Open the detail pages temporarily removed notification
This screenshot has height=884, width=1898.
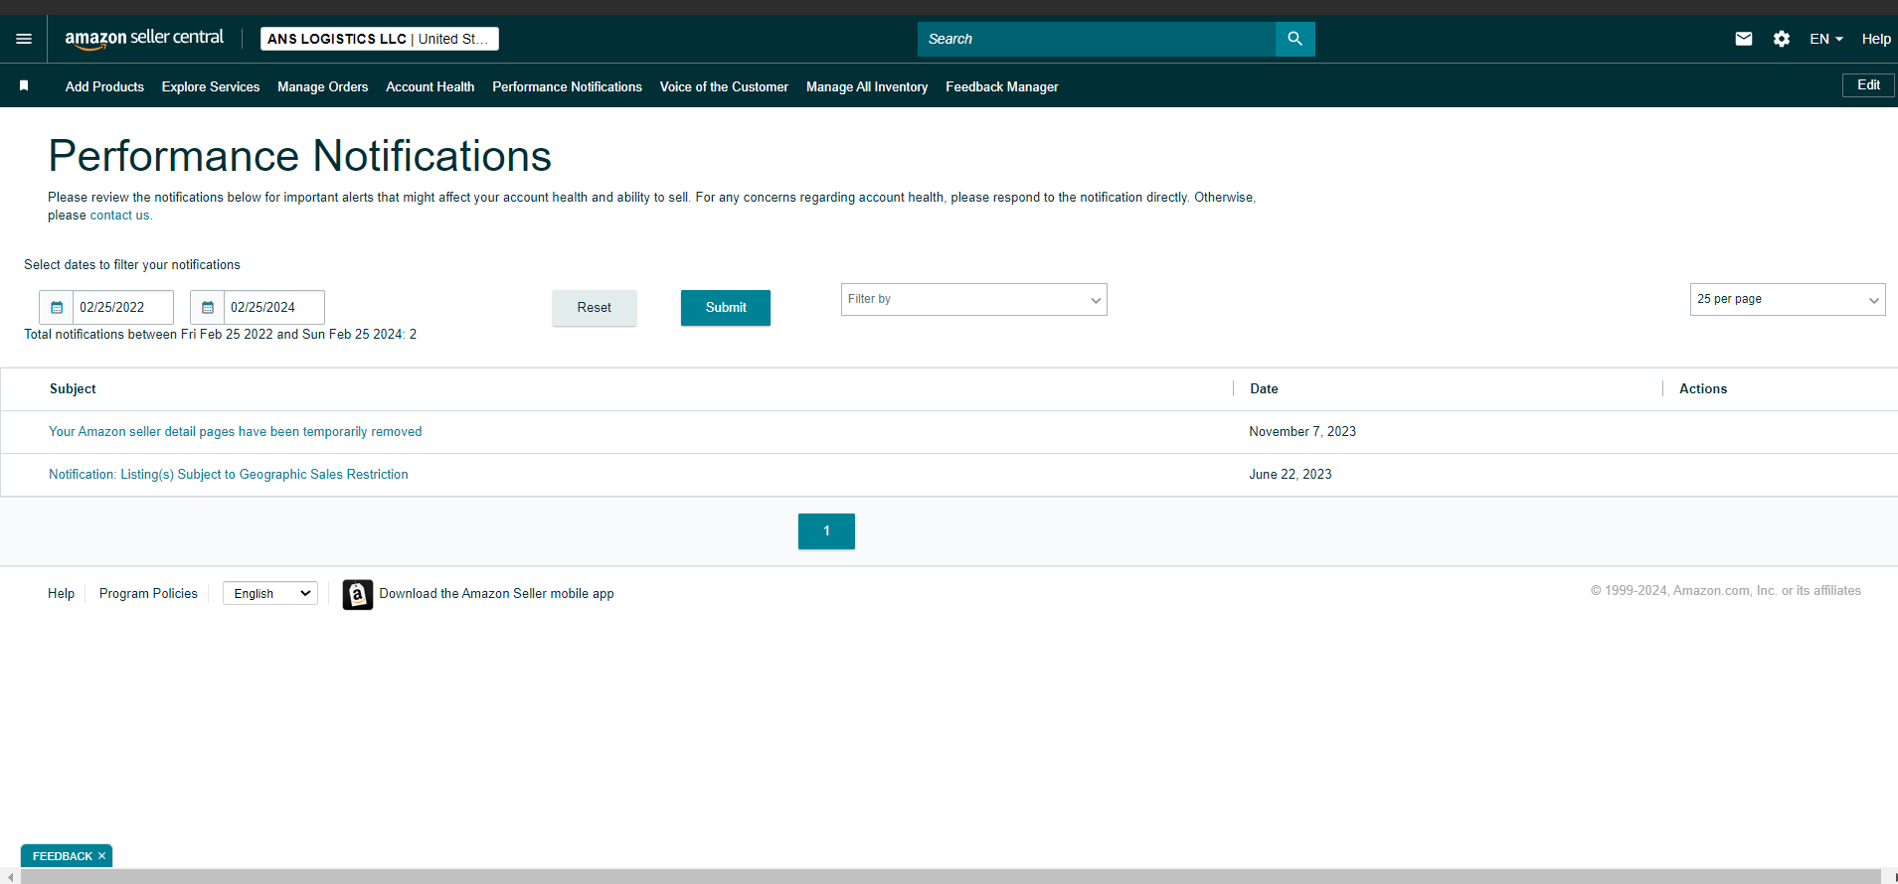click(236, 432)
